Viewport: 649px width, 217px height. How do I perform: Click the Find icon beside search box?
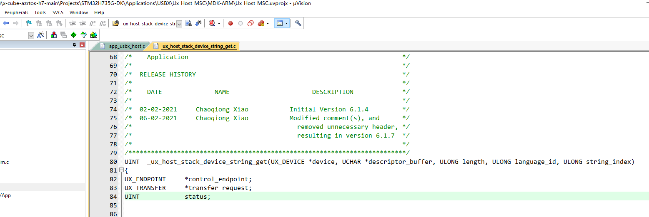[x=188, y=23]
